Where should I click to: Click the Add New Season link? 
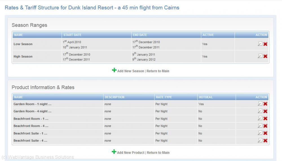point(131,71)
